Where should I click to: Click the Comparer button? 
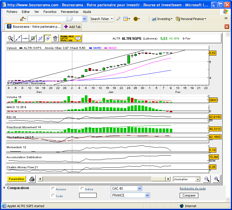point(189,195)
